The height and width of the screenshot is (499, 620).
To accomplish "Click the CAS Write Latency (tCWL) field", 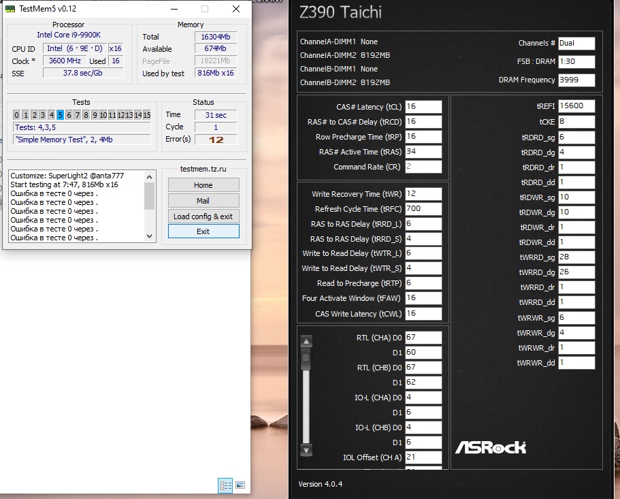I will pos(423,314).
